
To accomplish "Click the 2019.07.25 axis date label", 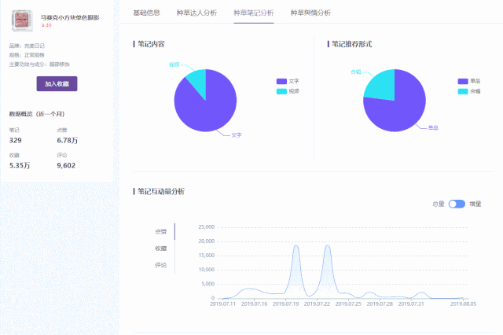I will tap(348, 304).
